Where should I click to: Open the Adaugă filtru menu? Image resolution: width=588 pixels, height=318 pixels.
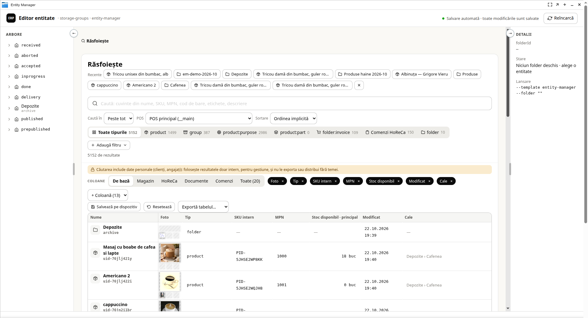pos(109,145)
